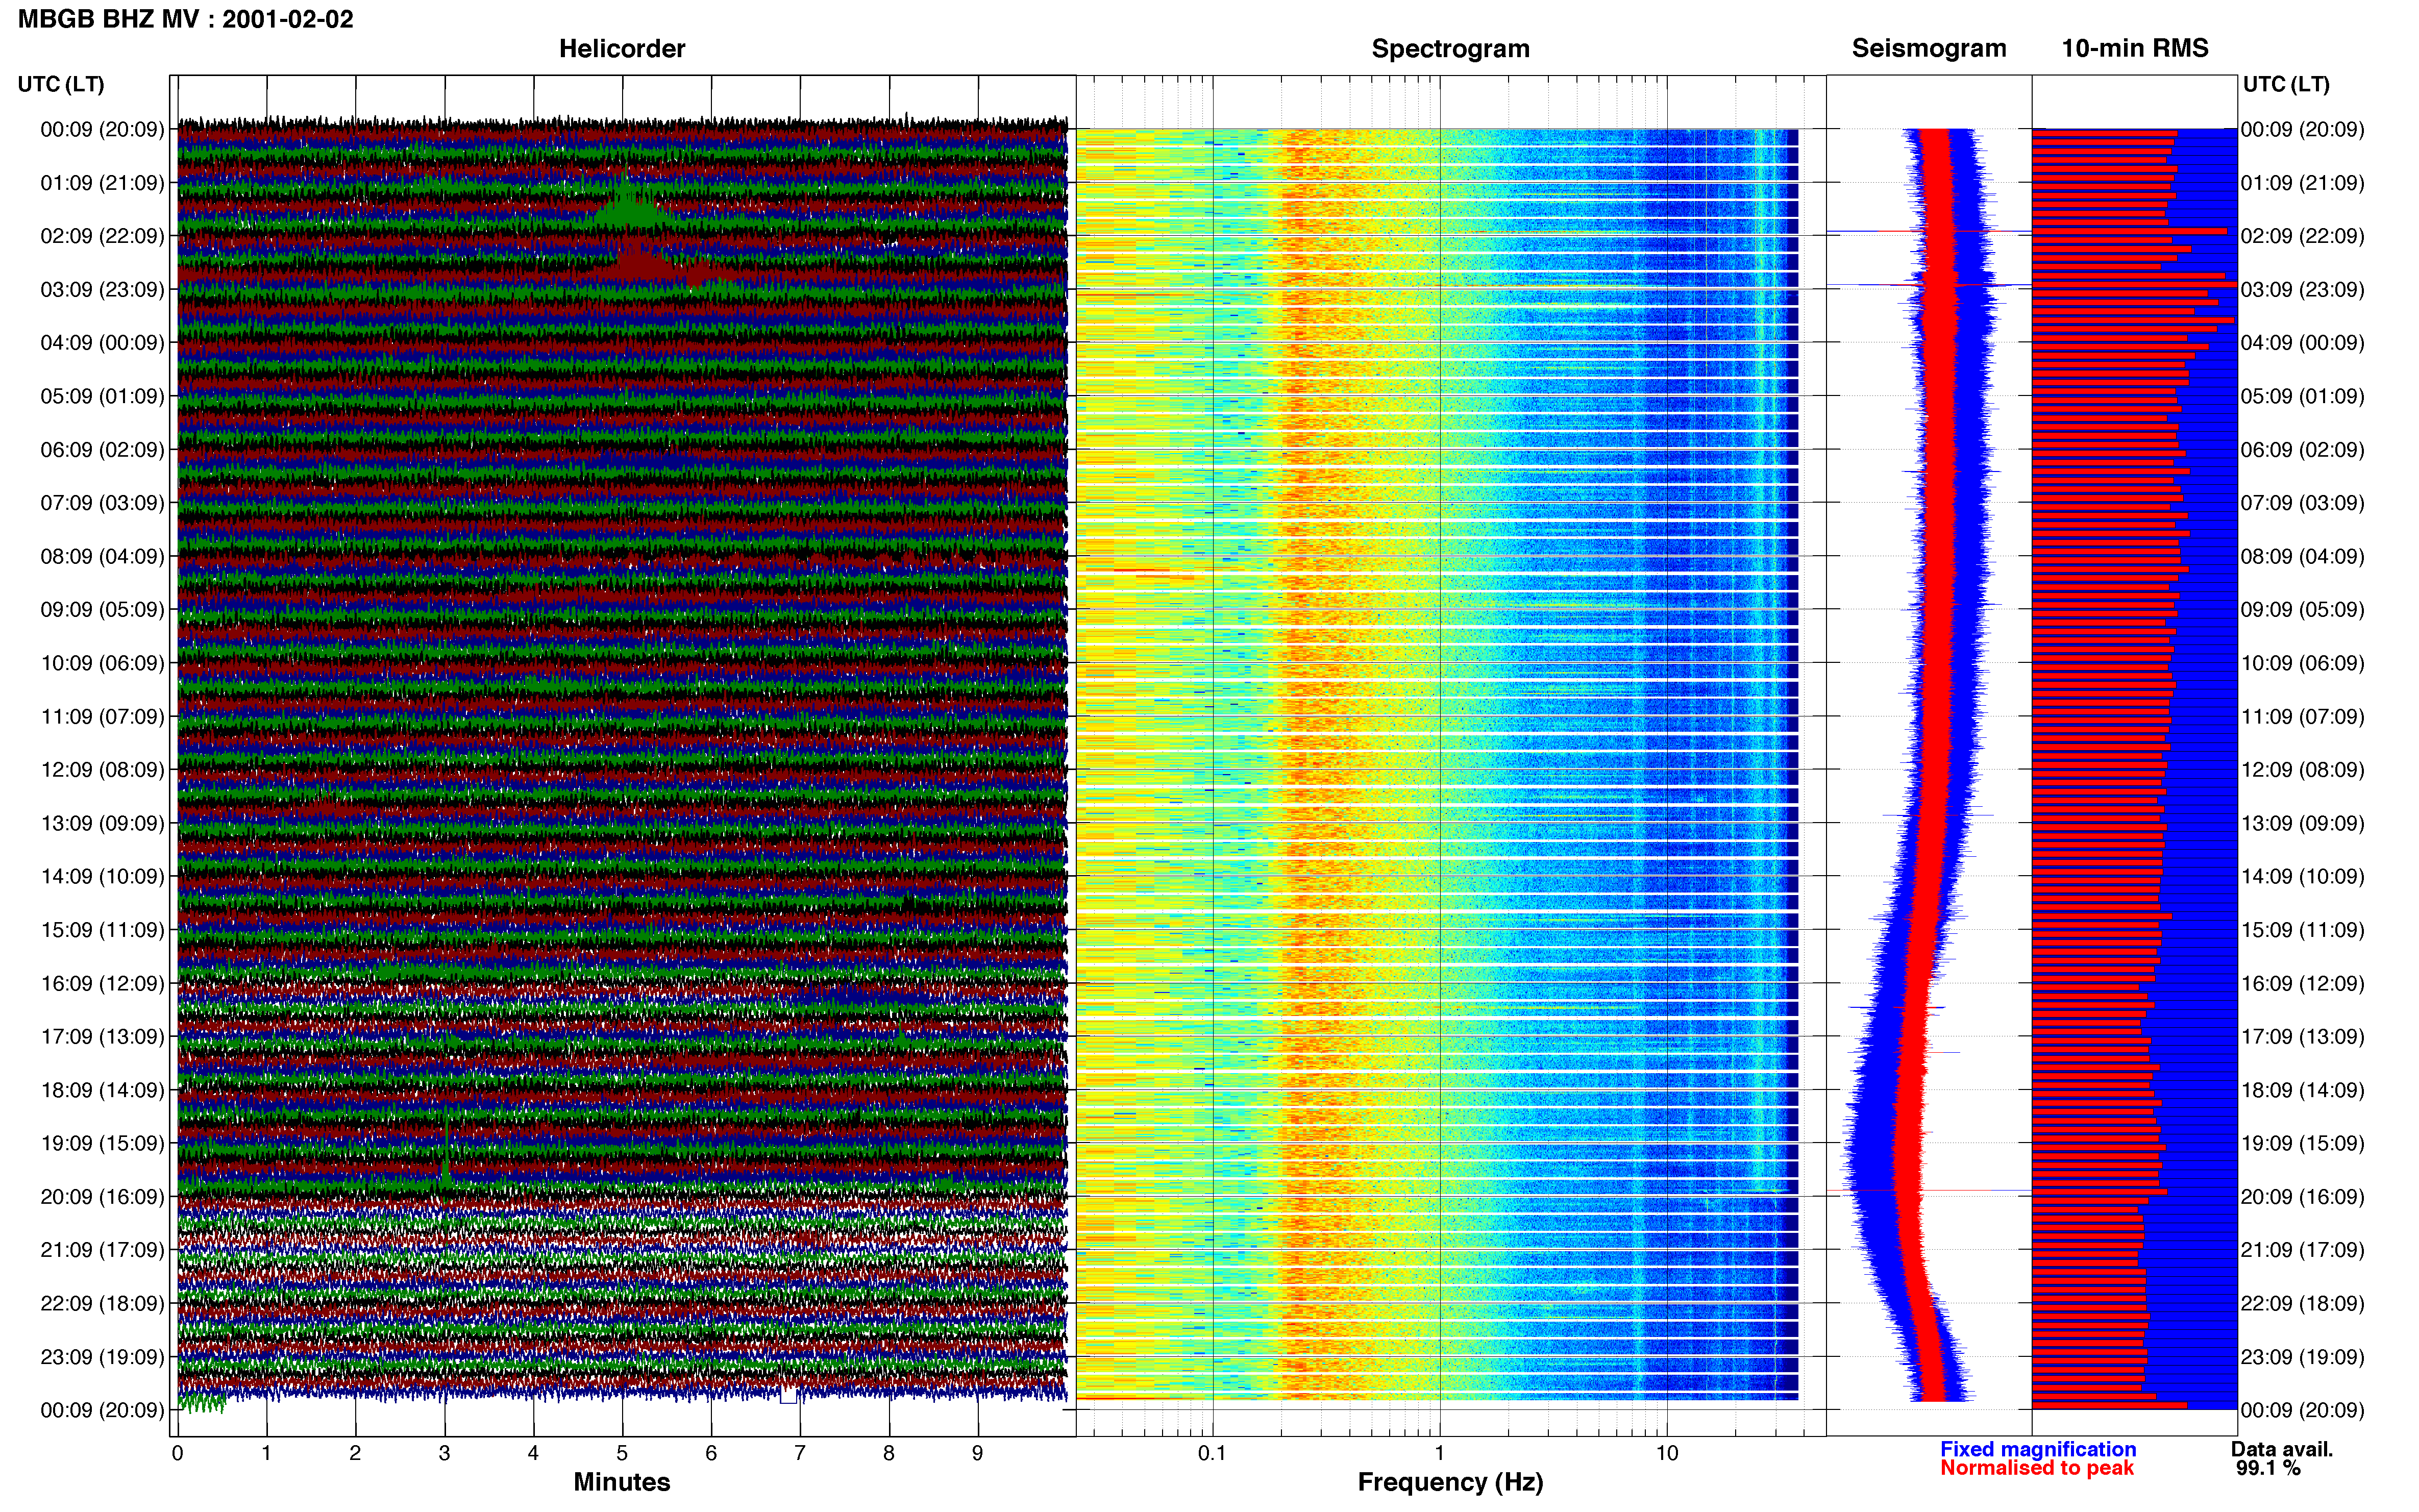Click left time label 06:09 (02:09)
2419x1512 pixels.
click(x=102, y=450)
